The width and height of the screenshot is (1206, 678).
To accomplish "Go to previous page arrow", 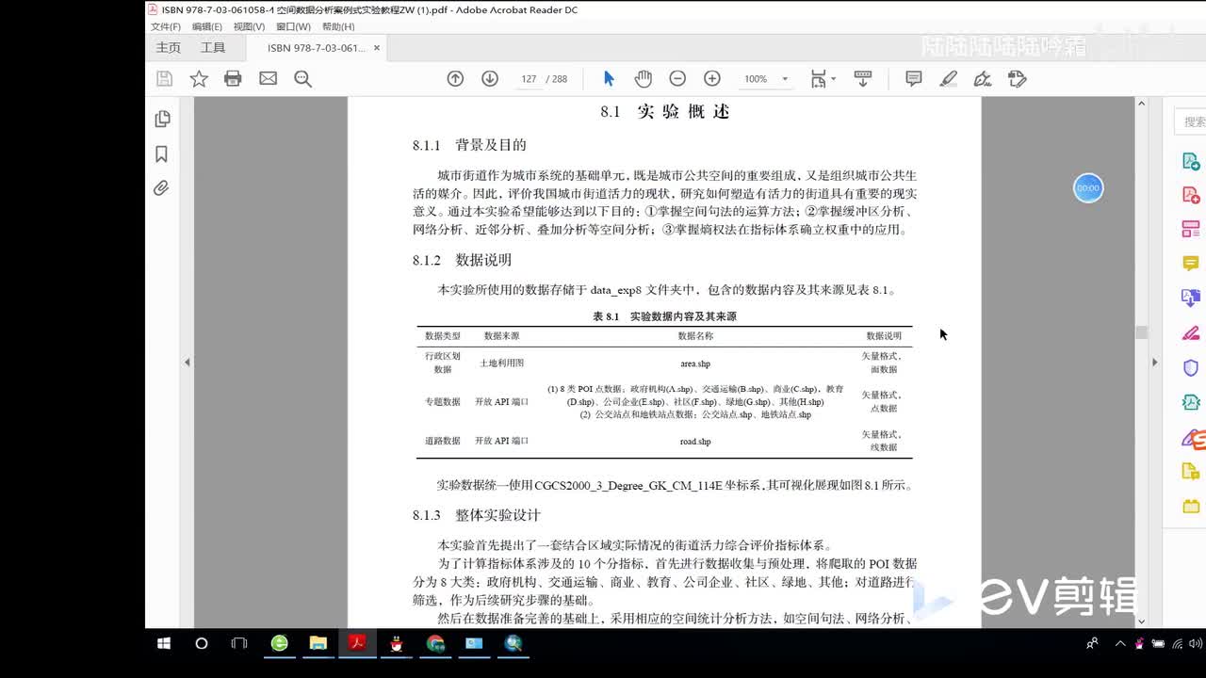I will point(455,79).
